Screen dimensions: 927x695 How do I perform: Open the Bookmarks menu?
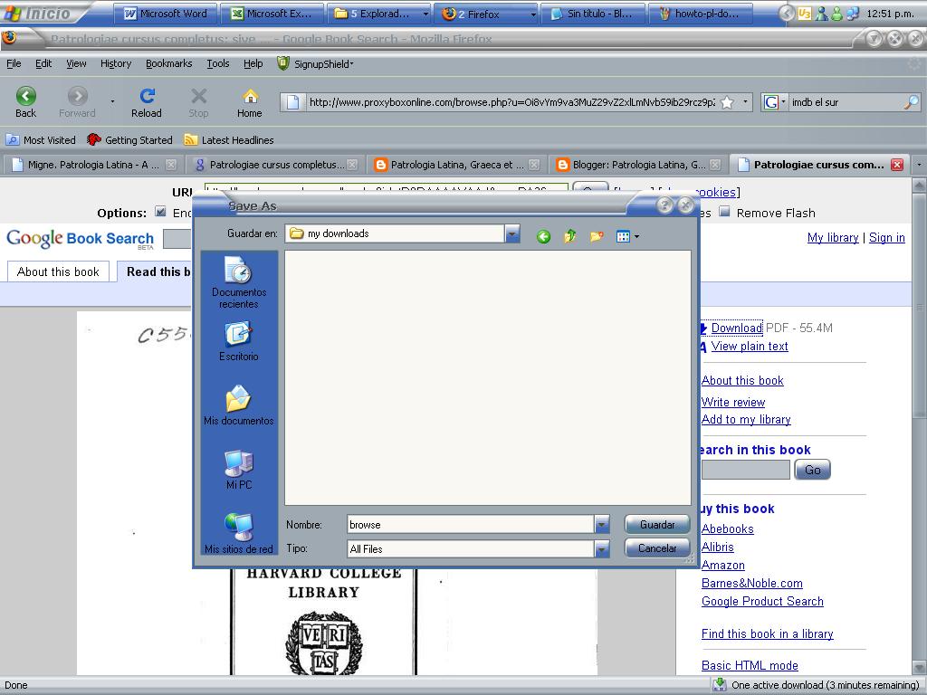pos(169,63)
